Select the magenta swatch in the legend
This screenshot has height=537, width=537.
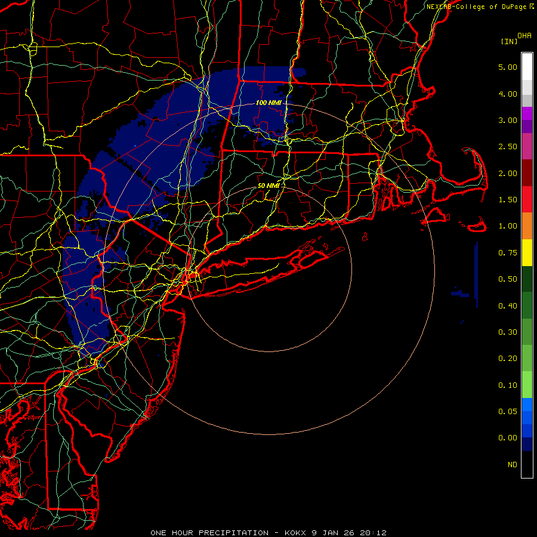(527, 113)
